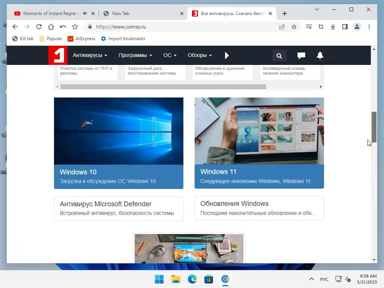Open the Windows 11 category link

click(x=259, y=176)
